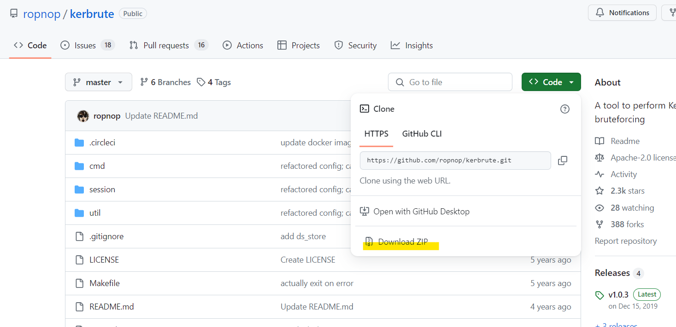Viewport: 676px width, 327px height.
Task: Open the Update README.md latest commit message
Action: (161, 116)
